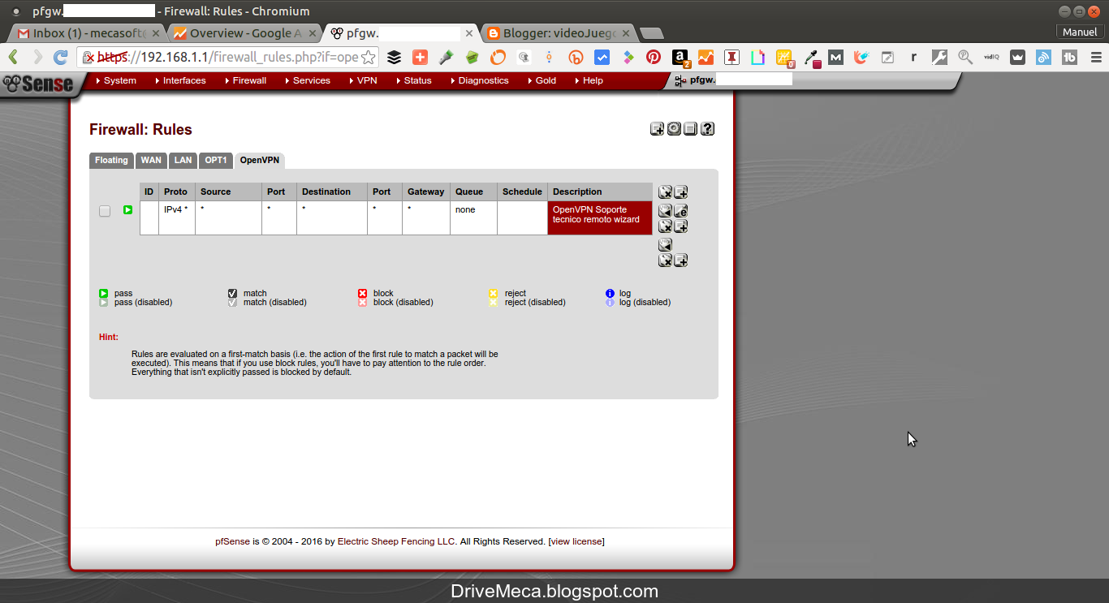The height and width of the screenshot is (603, 1109).
Task: Click the add new rule icon beside Firewall: Rules title
Action: [658, 129]
